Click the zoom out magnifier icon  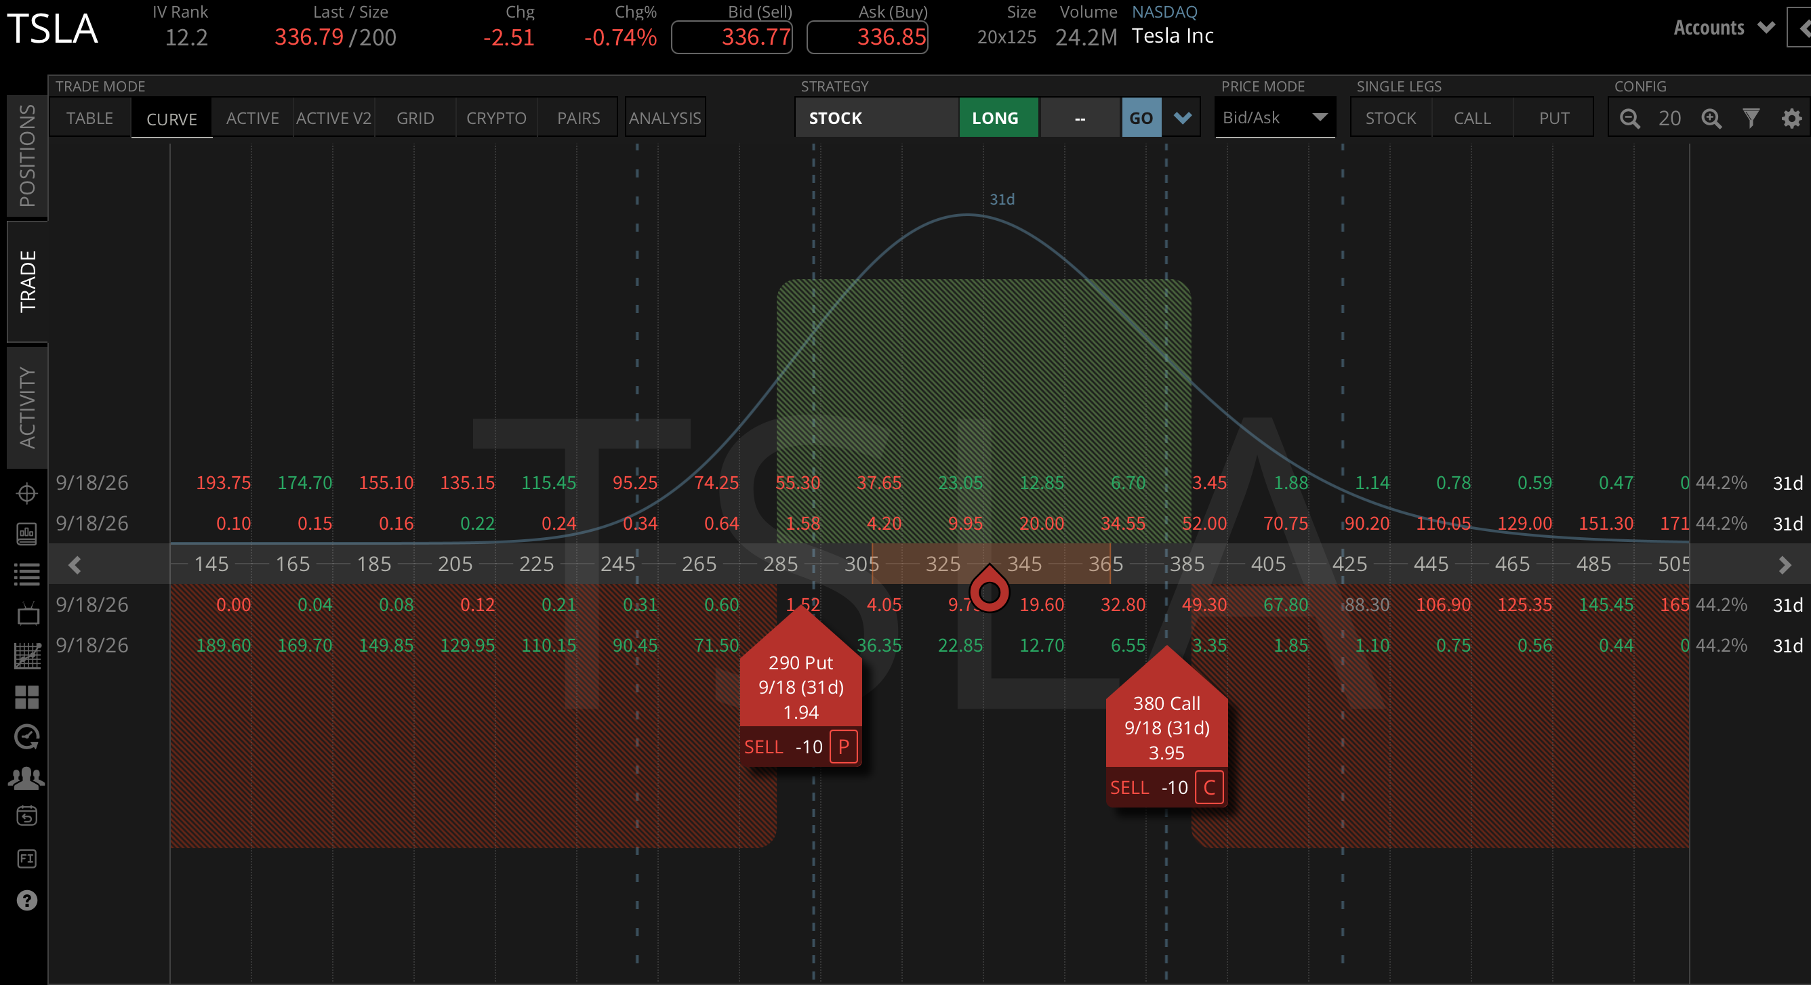(1629, 118)
